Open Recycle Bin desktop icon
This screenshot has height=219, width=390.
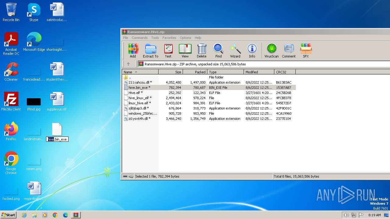click(x=11, y=12)
